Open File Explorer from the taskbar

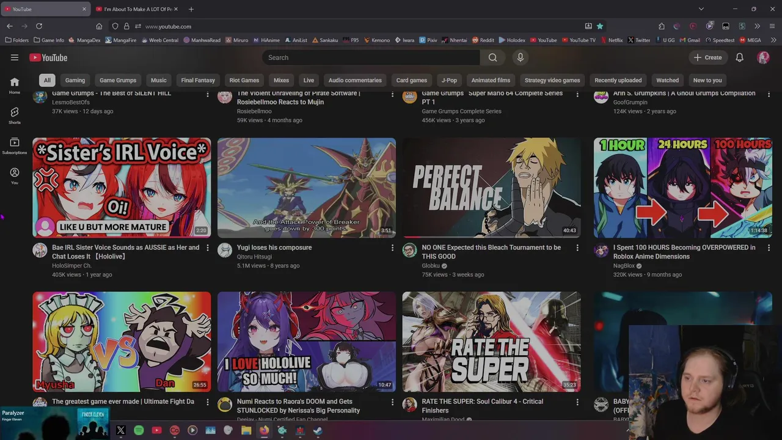tap(246, 430)
